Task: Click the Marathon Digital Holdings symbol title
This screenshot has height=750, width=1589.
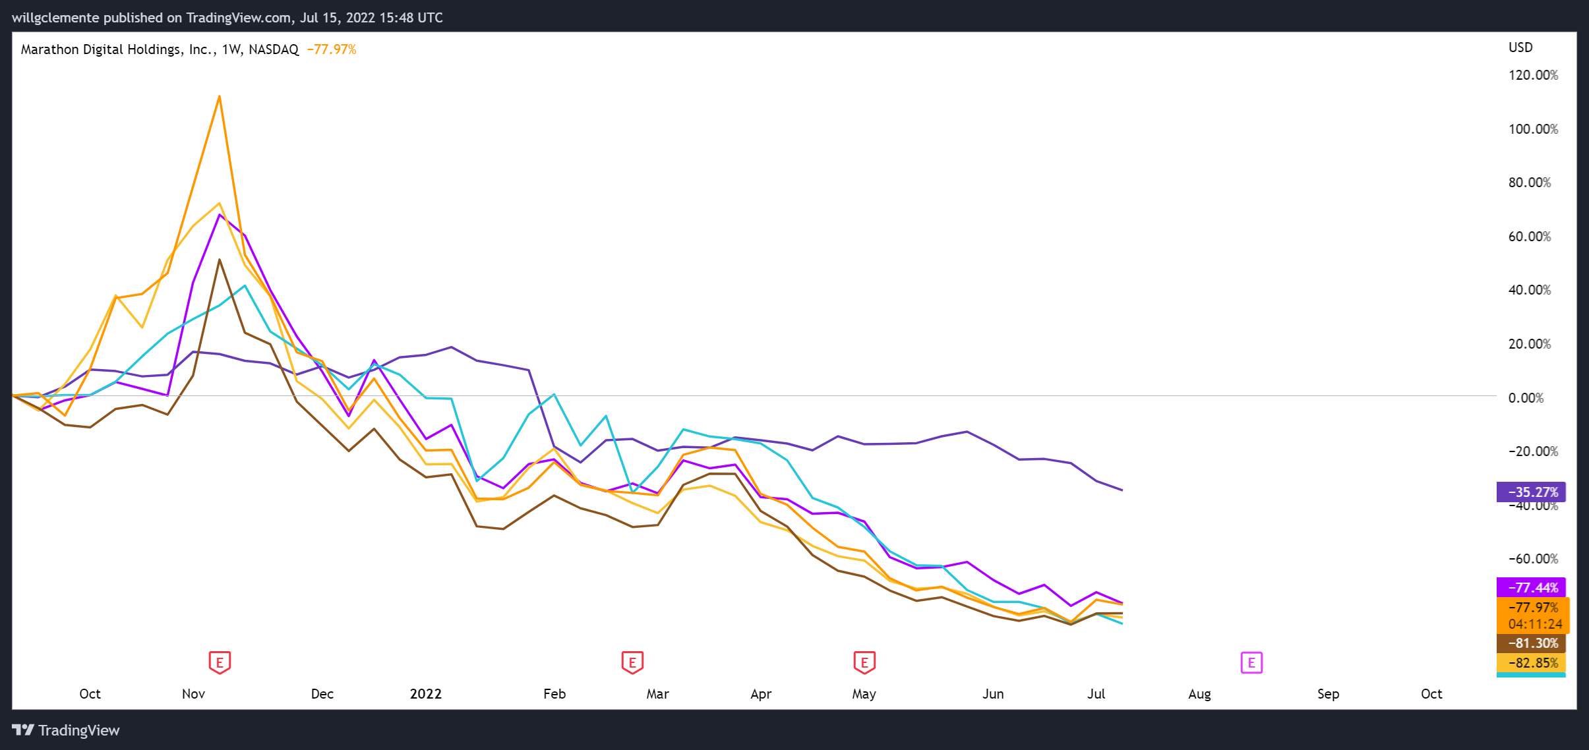Action: 115,49
